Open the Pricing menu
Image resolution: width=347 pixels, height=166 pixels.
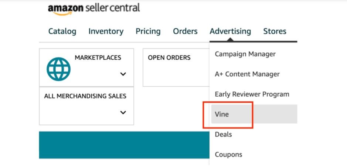[x=148, y=31]
